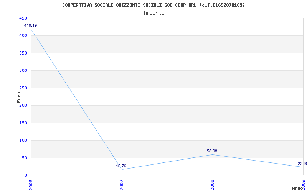The height and width of the screenshot is (192, 307).
Task: Click the 300 y-axis tick label
Action: click(23, 71)
